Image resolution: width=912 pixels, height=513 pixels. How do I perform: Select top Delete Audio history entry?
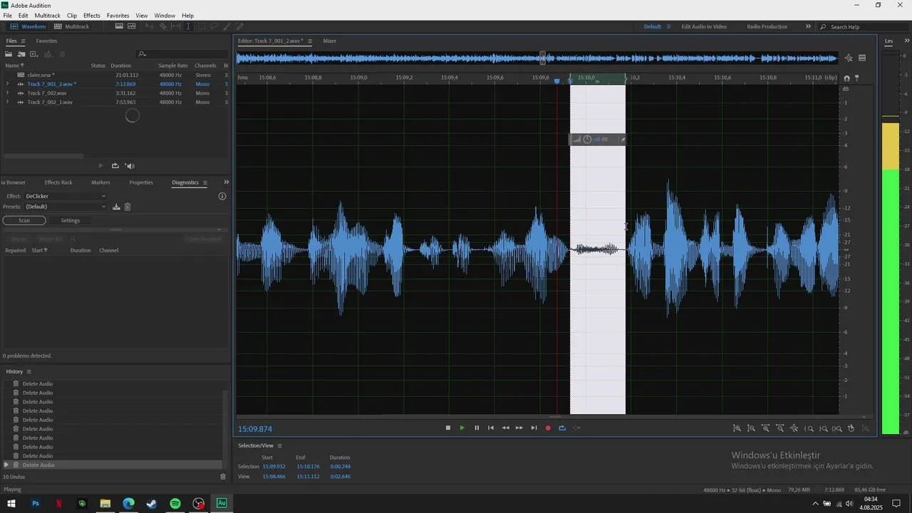pos(38,384)
